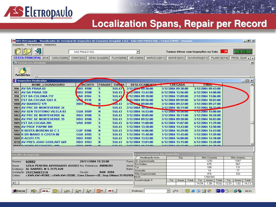Click tab strip scroll right arrow
276x207 pixels.
[253, 58]
